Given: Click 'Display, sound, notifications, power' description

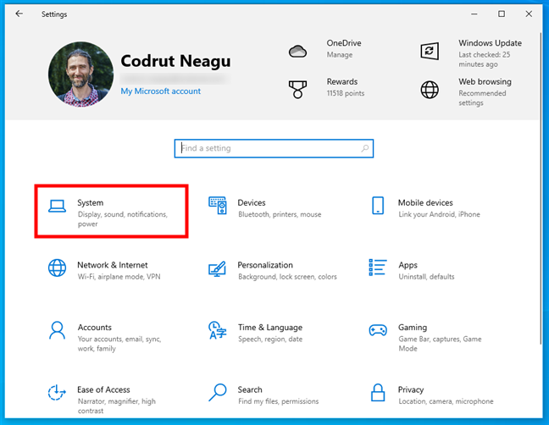Looking at the screenshot, I should [x=123, y=219].
